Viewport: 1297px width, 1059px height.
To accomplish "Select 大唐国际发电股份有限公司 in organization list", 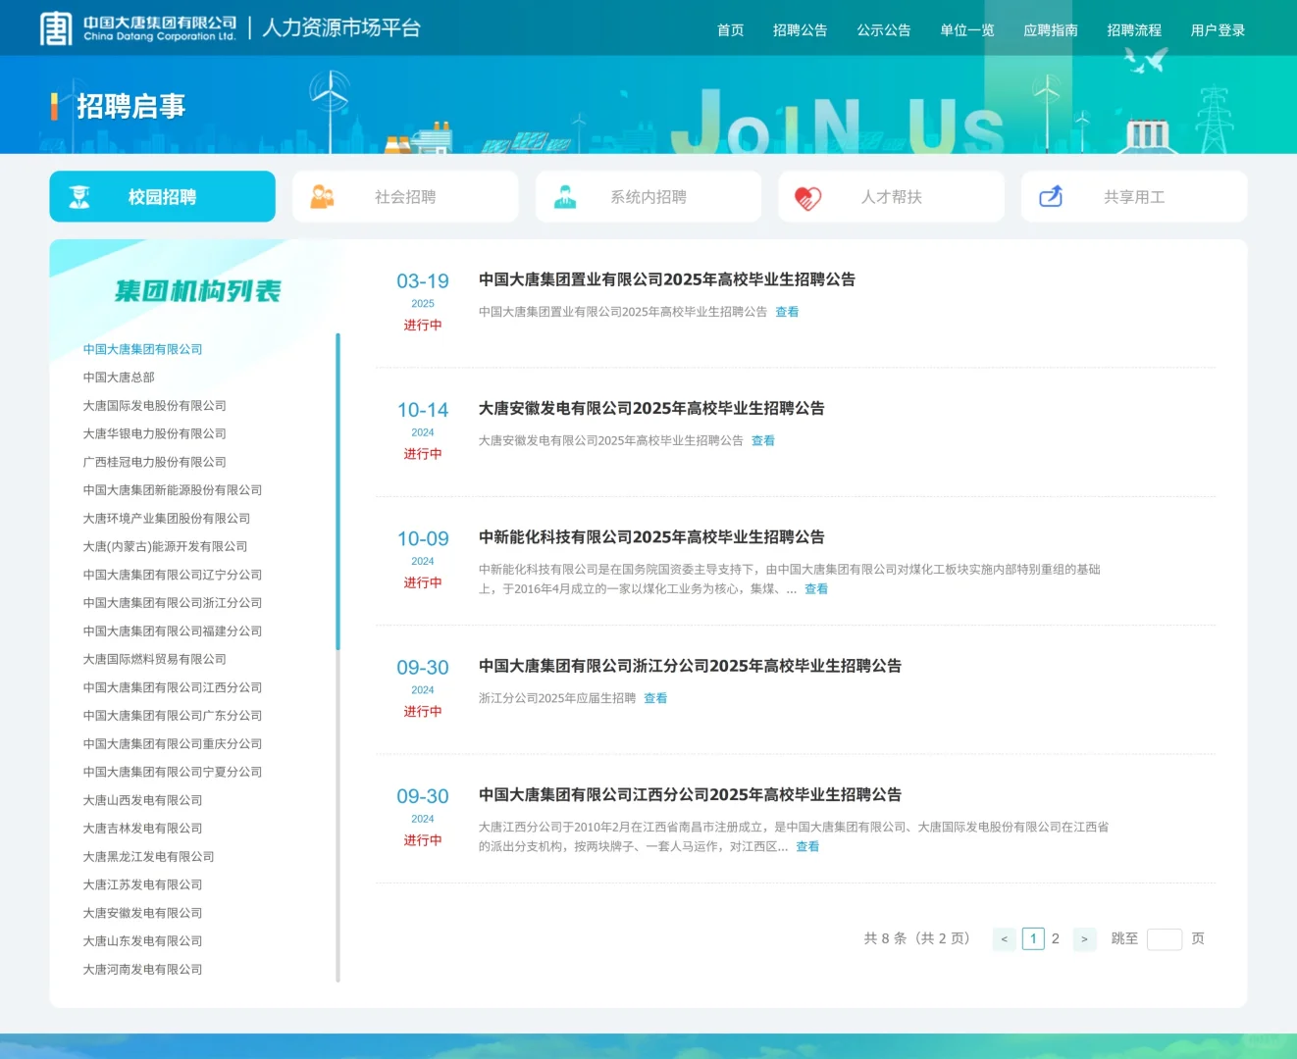I will pyautogui.click(x=155, y=406).
